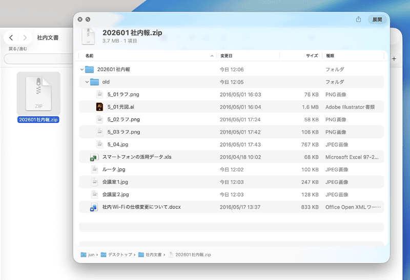The image size is (410, 280).
Task: Select file name 社内Wi-Fiの仕様変更について.docx
Action: point(141,207)
